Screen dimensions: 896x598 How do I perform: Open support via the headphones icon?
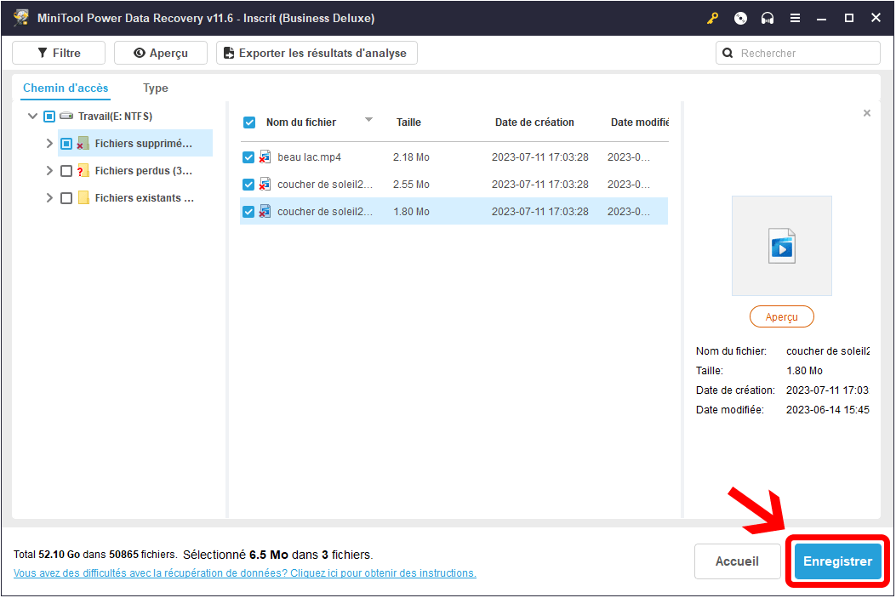[x=768, y=18]
